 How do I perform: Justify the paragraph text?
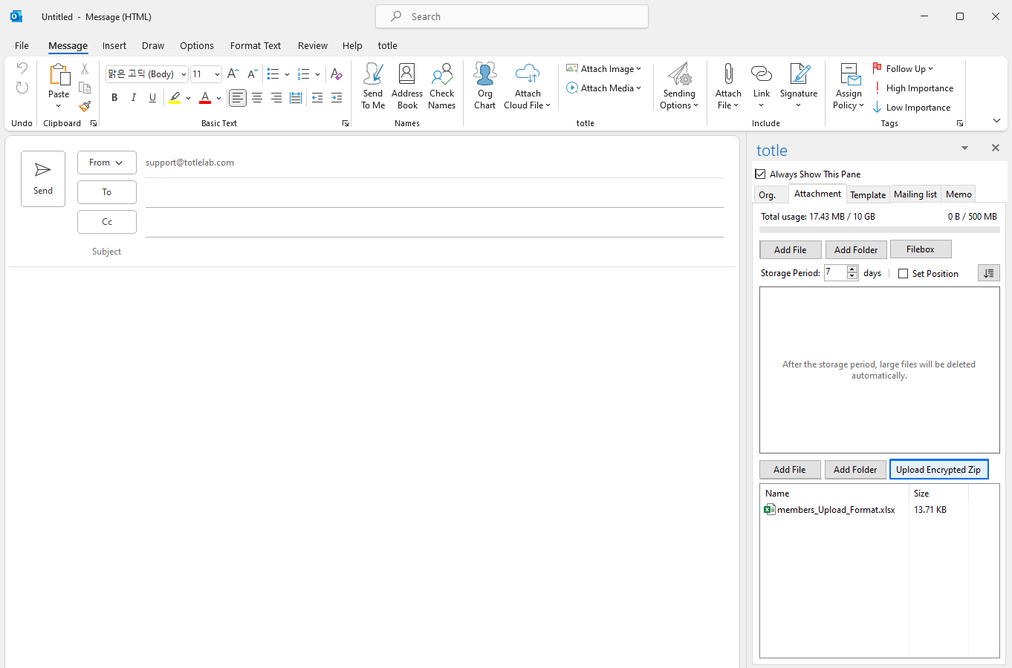click(296, 98)
